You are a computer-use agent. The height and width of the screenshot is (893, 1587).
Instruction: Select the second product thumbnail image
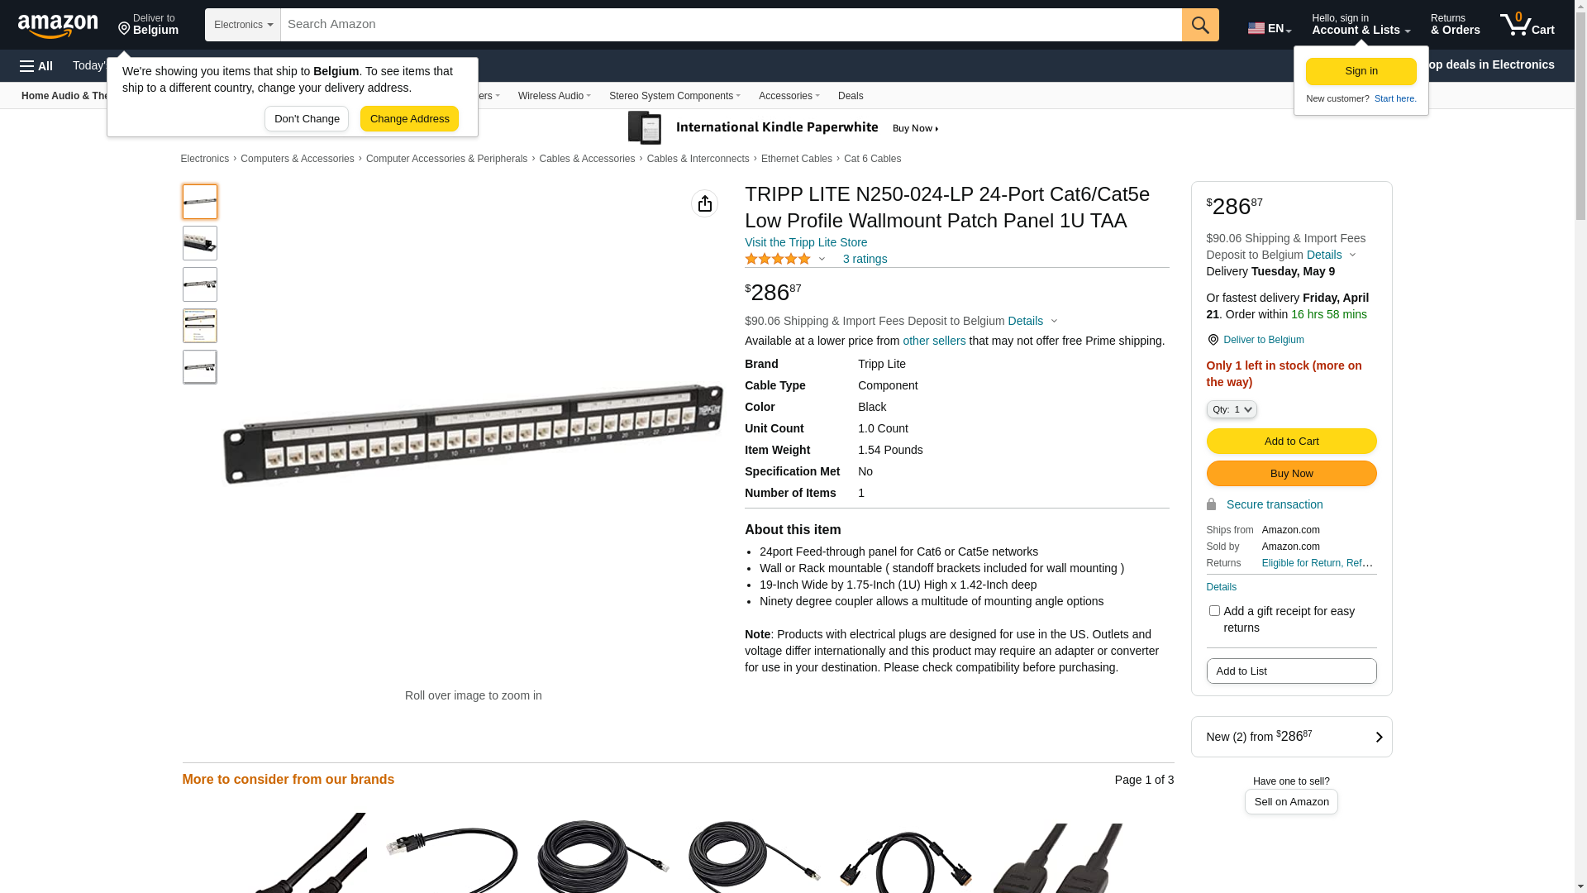(200, 243)
